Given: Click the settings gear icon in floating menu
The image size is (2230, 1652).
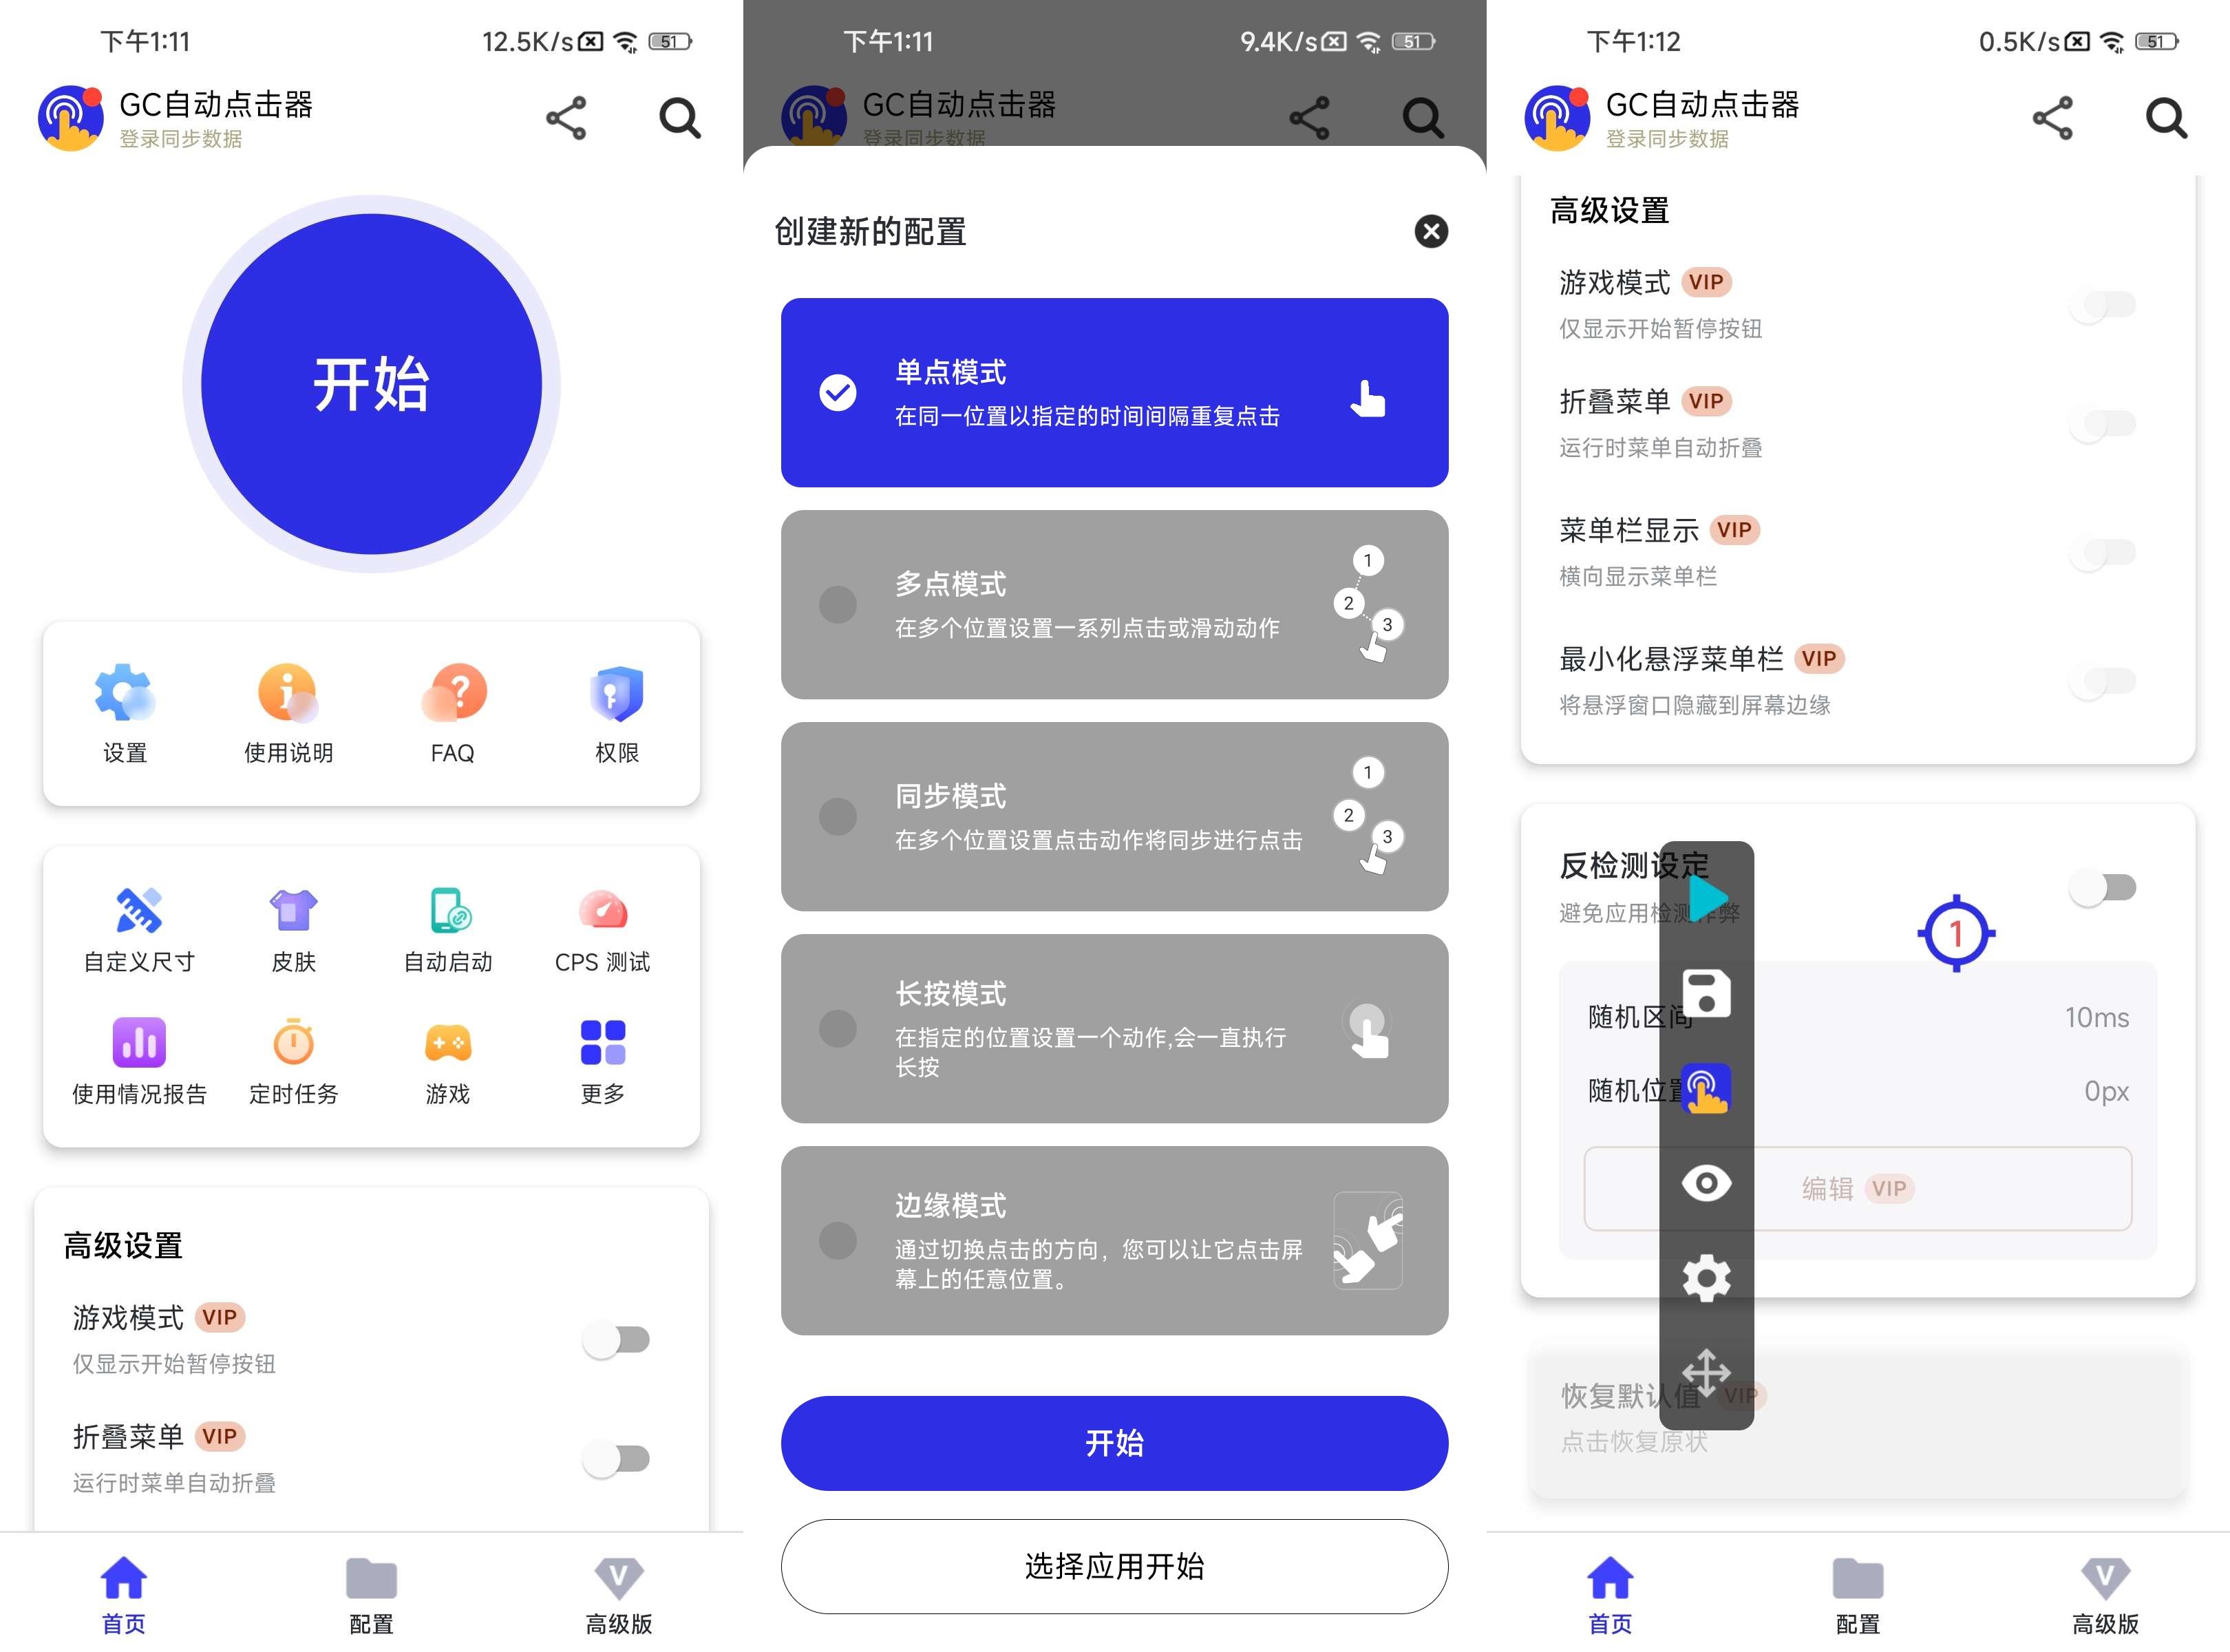Looking at the screenshot, I should coord(1708,1279).
